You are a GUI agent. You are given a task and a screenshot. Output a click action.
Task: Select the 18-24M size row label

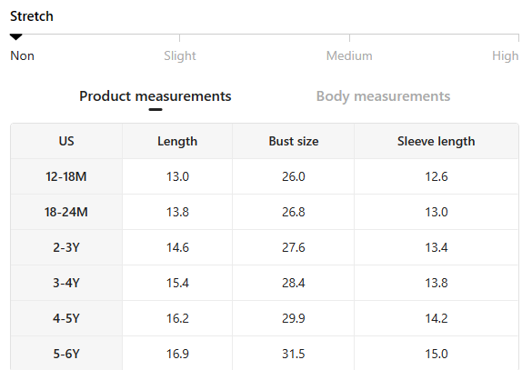coord(66,212)
